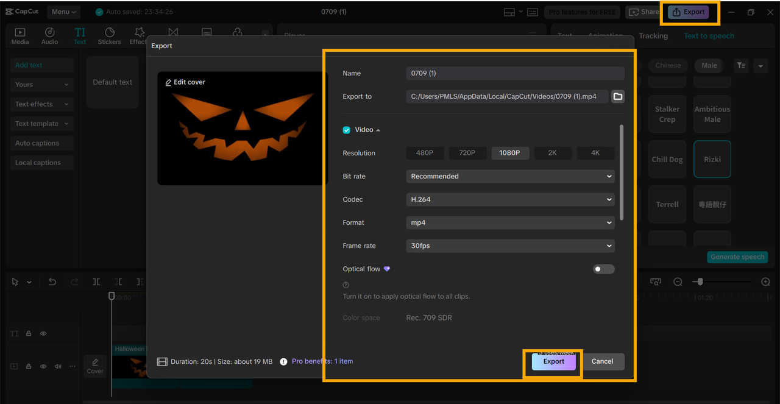Switch to the Tracking tab
The height and width of the screenshot is (404, 780).
[653, 36]
